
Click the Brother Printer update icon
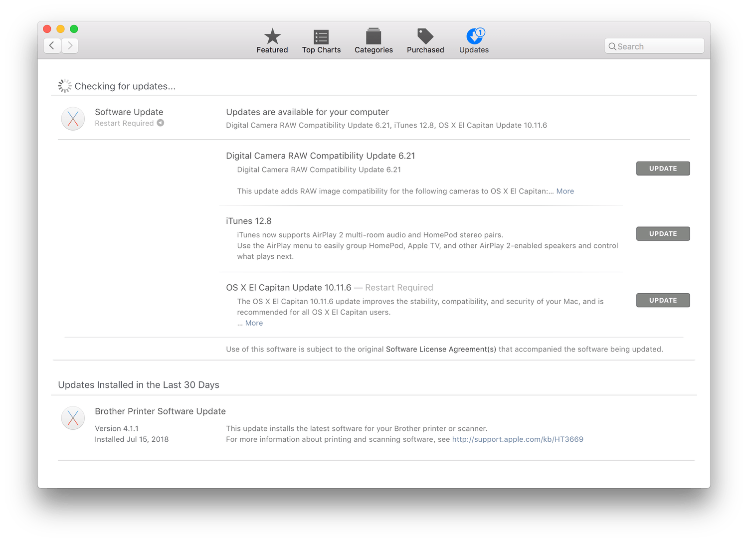(73, 418)
